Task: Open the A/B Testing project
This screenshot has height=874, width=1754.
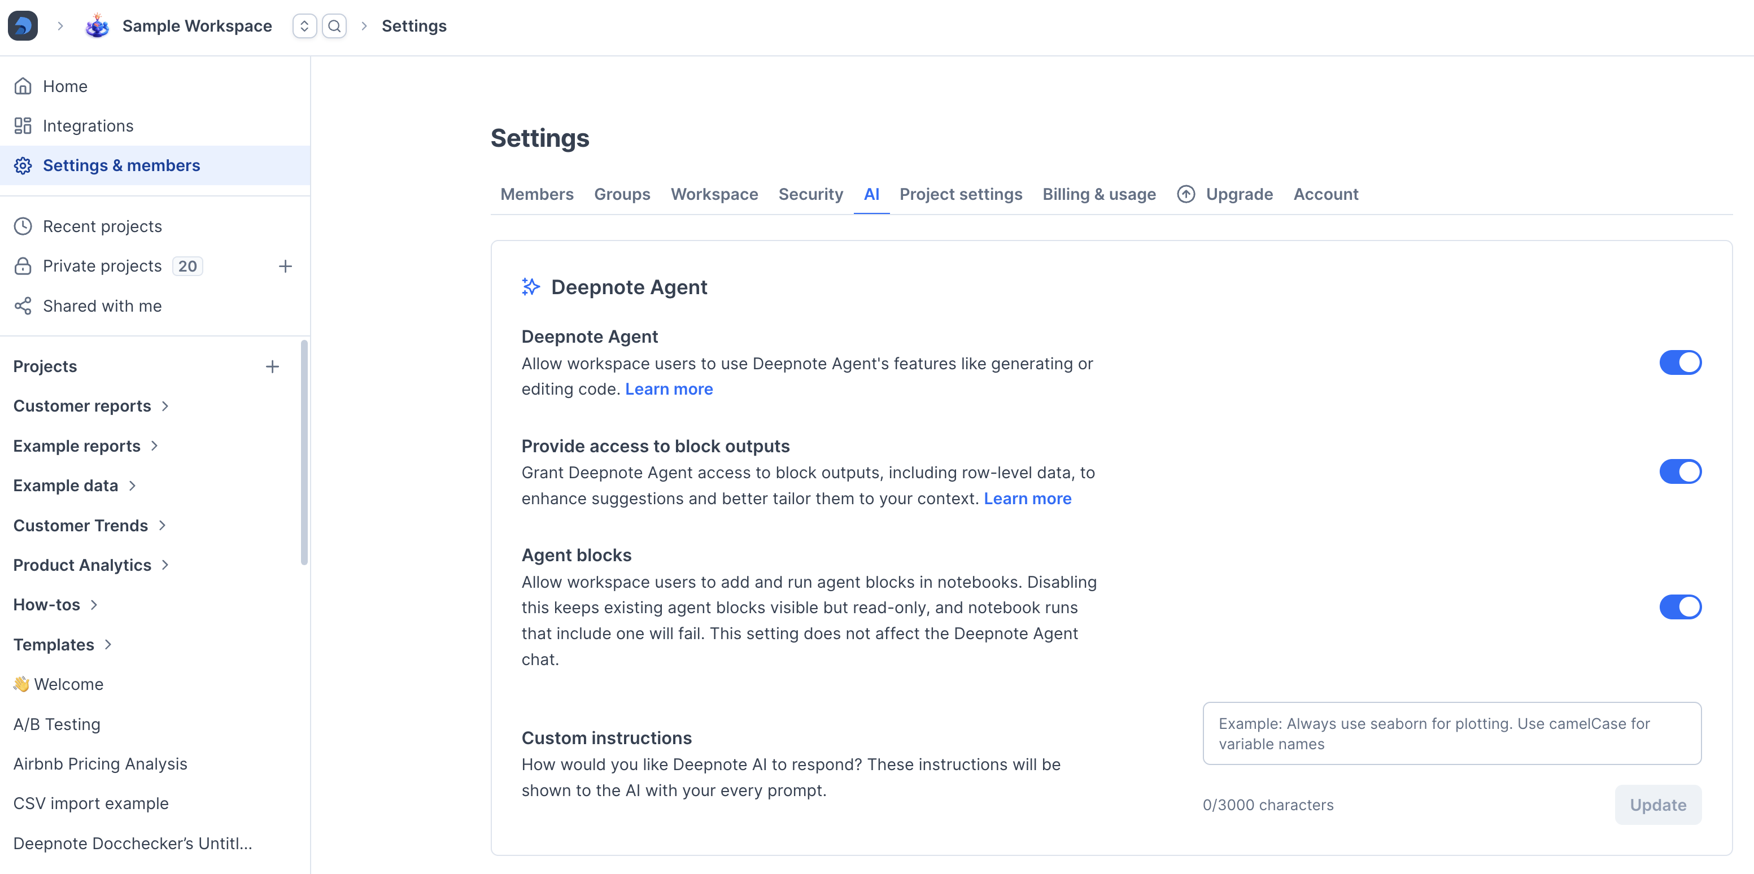Action: pos(56,725)
